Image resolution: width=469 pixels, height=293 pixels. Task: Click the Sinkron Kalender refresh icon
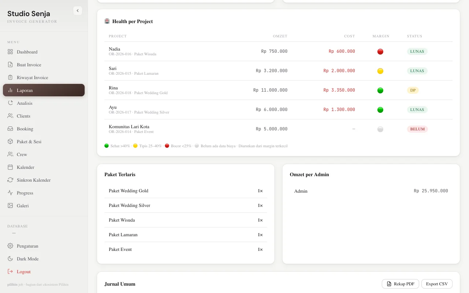coord(10,180)
